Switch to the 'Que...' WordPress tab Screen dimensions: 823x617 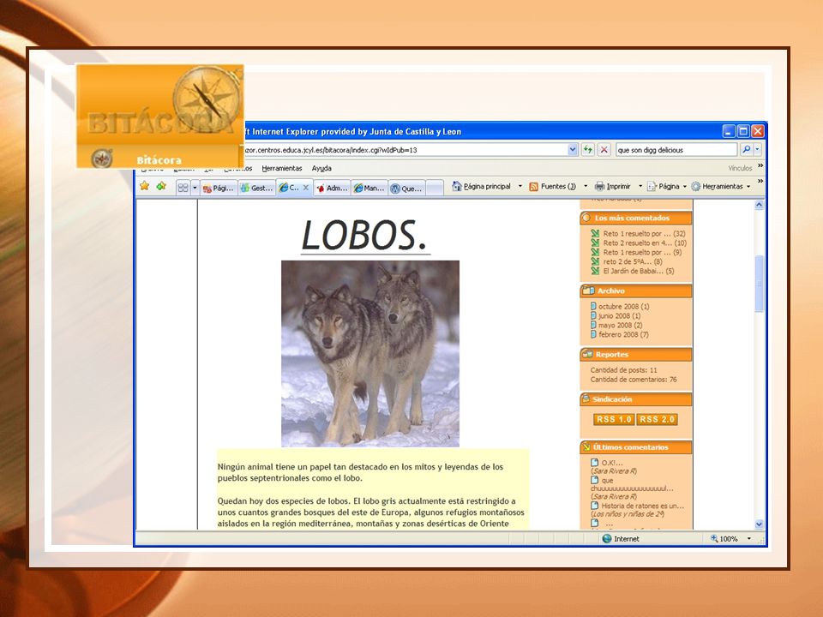[x=406, y=189]
